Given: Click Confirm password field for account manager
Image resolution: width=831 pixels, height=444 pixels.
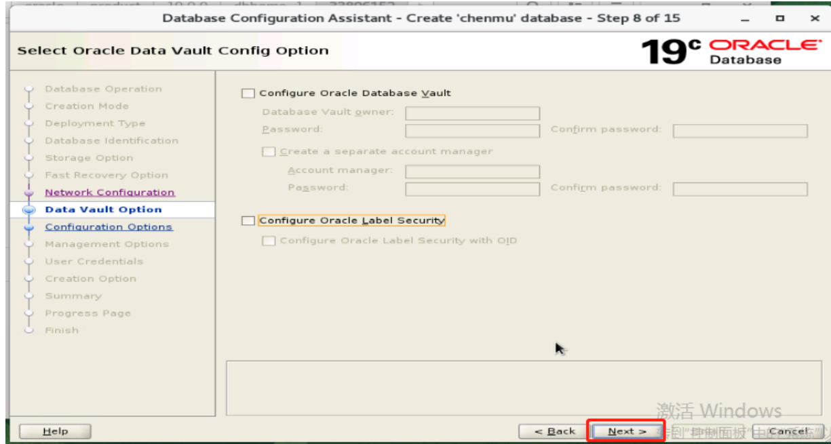Looking at the screenshot, I should point(740,189).
